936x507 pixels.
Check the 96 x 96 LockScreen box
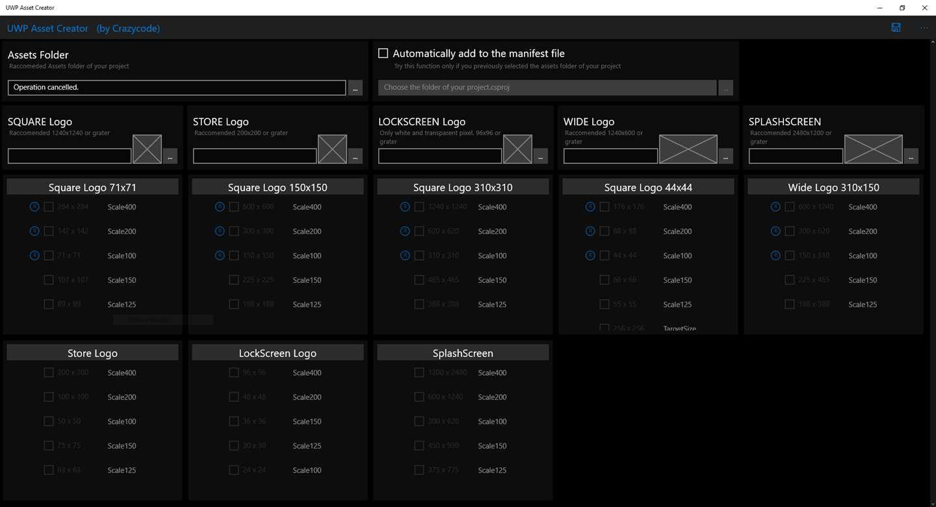(234, 372)
